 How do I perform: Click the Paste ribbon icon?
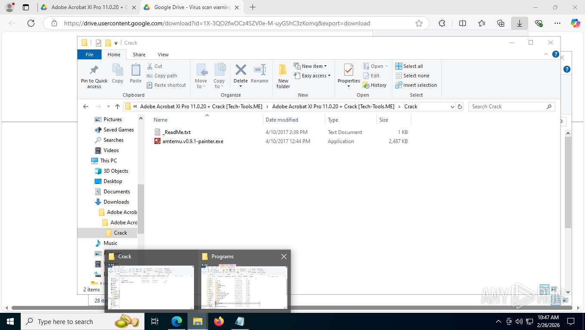135,70
